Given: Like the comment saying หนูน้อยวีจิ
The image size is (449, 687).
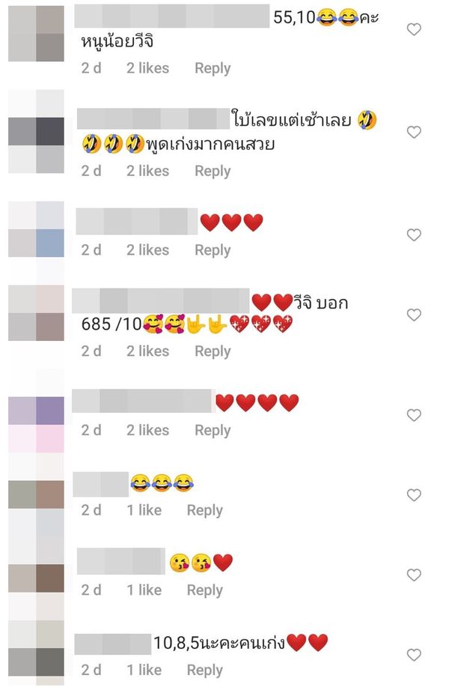Looking at the screenshot, I should 414,29.
